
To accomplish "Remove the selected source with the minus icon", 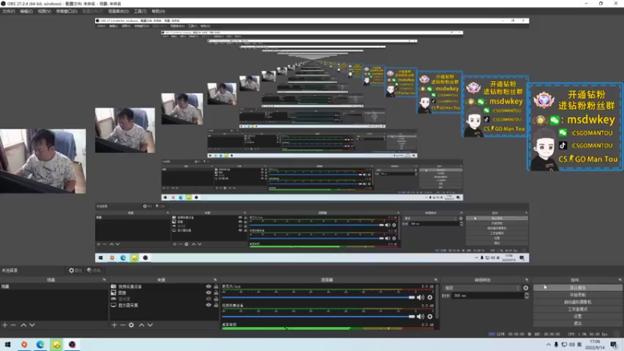I will [x=122, y=325].
